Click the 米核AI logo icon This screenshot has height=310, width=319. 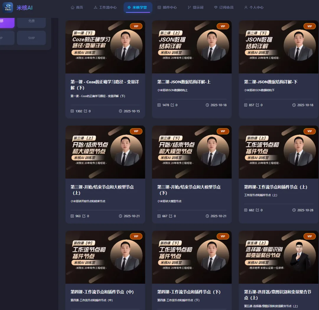8,7
